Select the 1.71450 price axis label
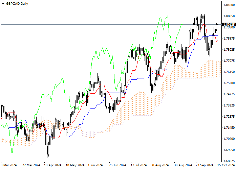 click(x=229, y=128)
